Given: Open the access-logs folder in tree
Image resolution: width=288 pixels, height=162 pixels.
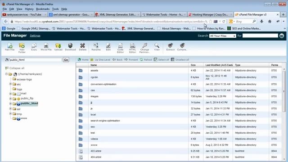Looking at the screenshot, I should click(24, 79).
